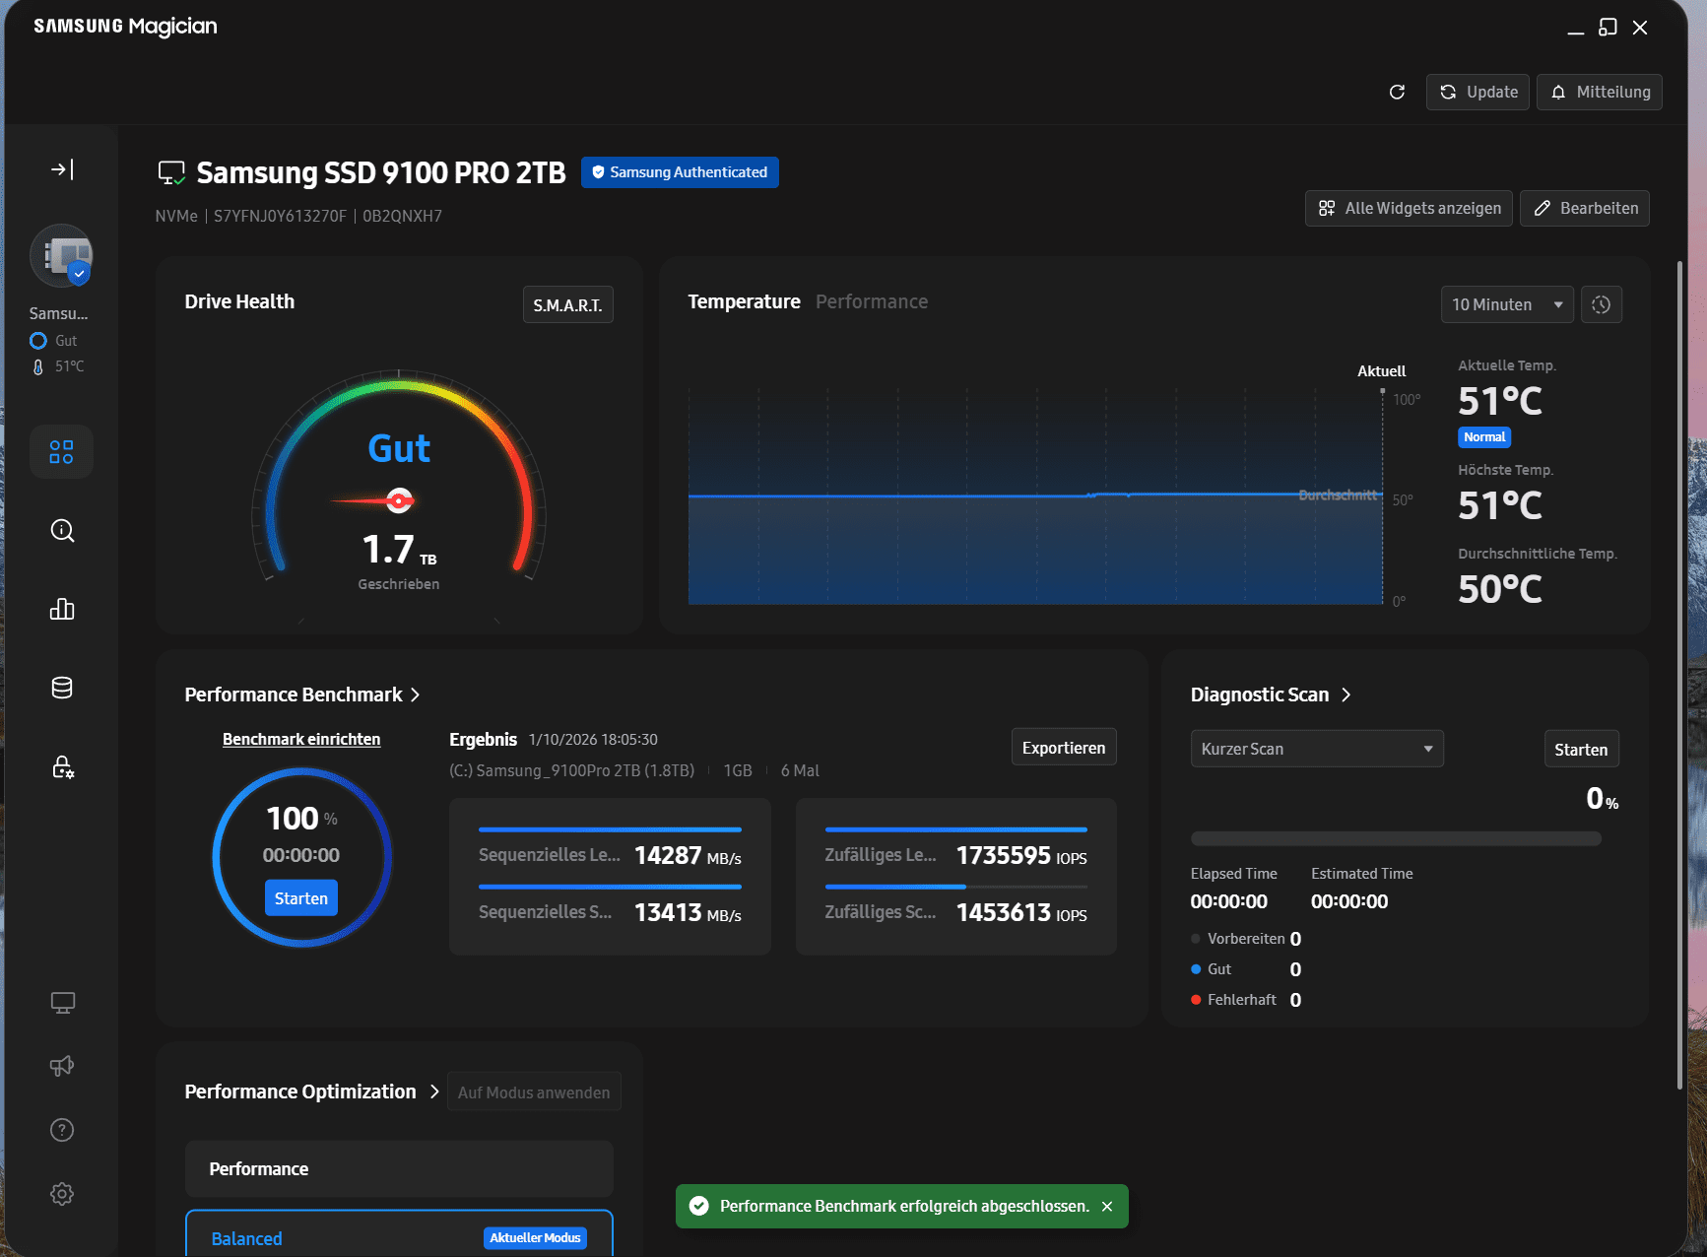
Task: Click the Benchmark einrichten link
Action: pyautogui.click(x=301, y=739)
